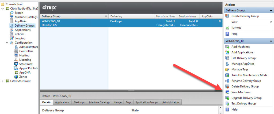
Task: Click the Machine Catalogs icon in tree
Action: pos(12,17)
